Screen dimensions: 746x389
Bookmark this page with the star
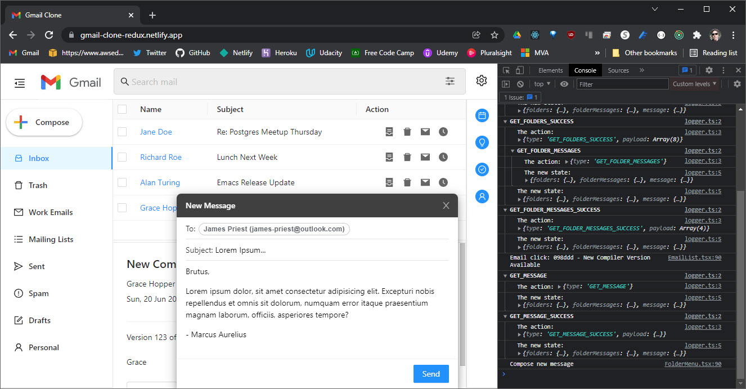pos(495,35)
